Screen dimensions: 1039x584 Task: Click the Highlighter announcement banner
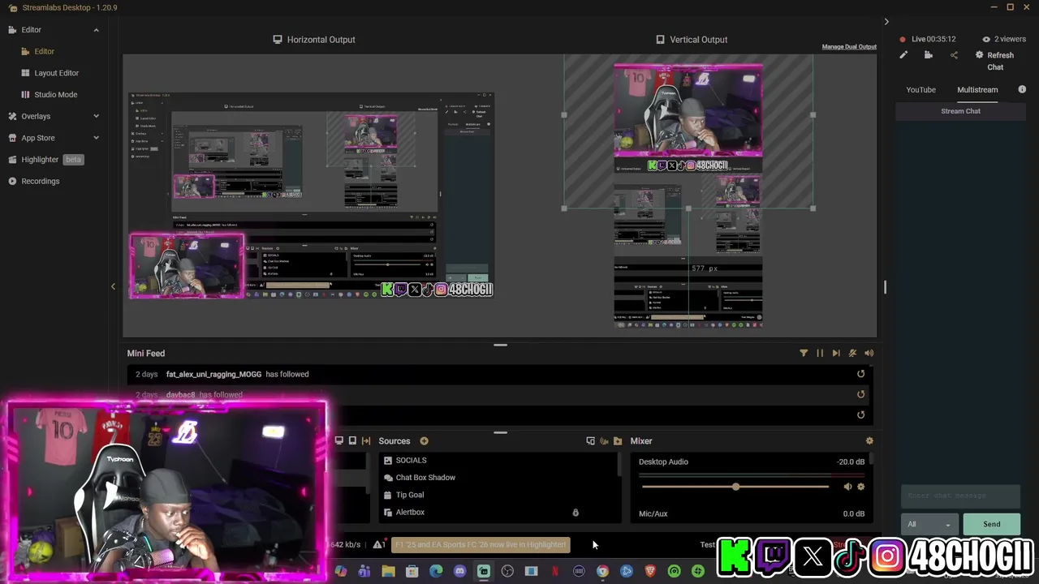point(481,544)
